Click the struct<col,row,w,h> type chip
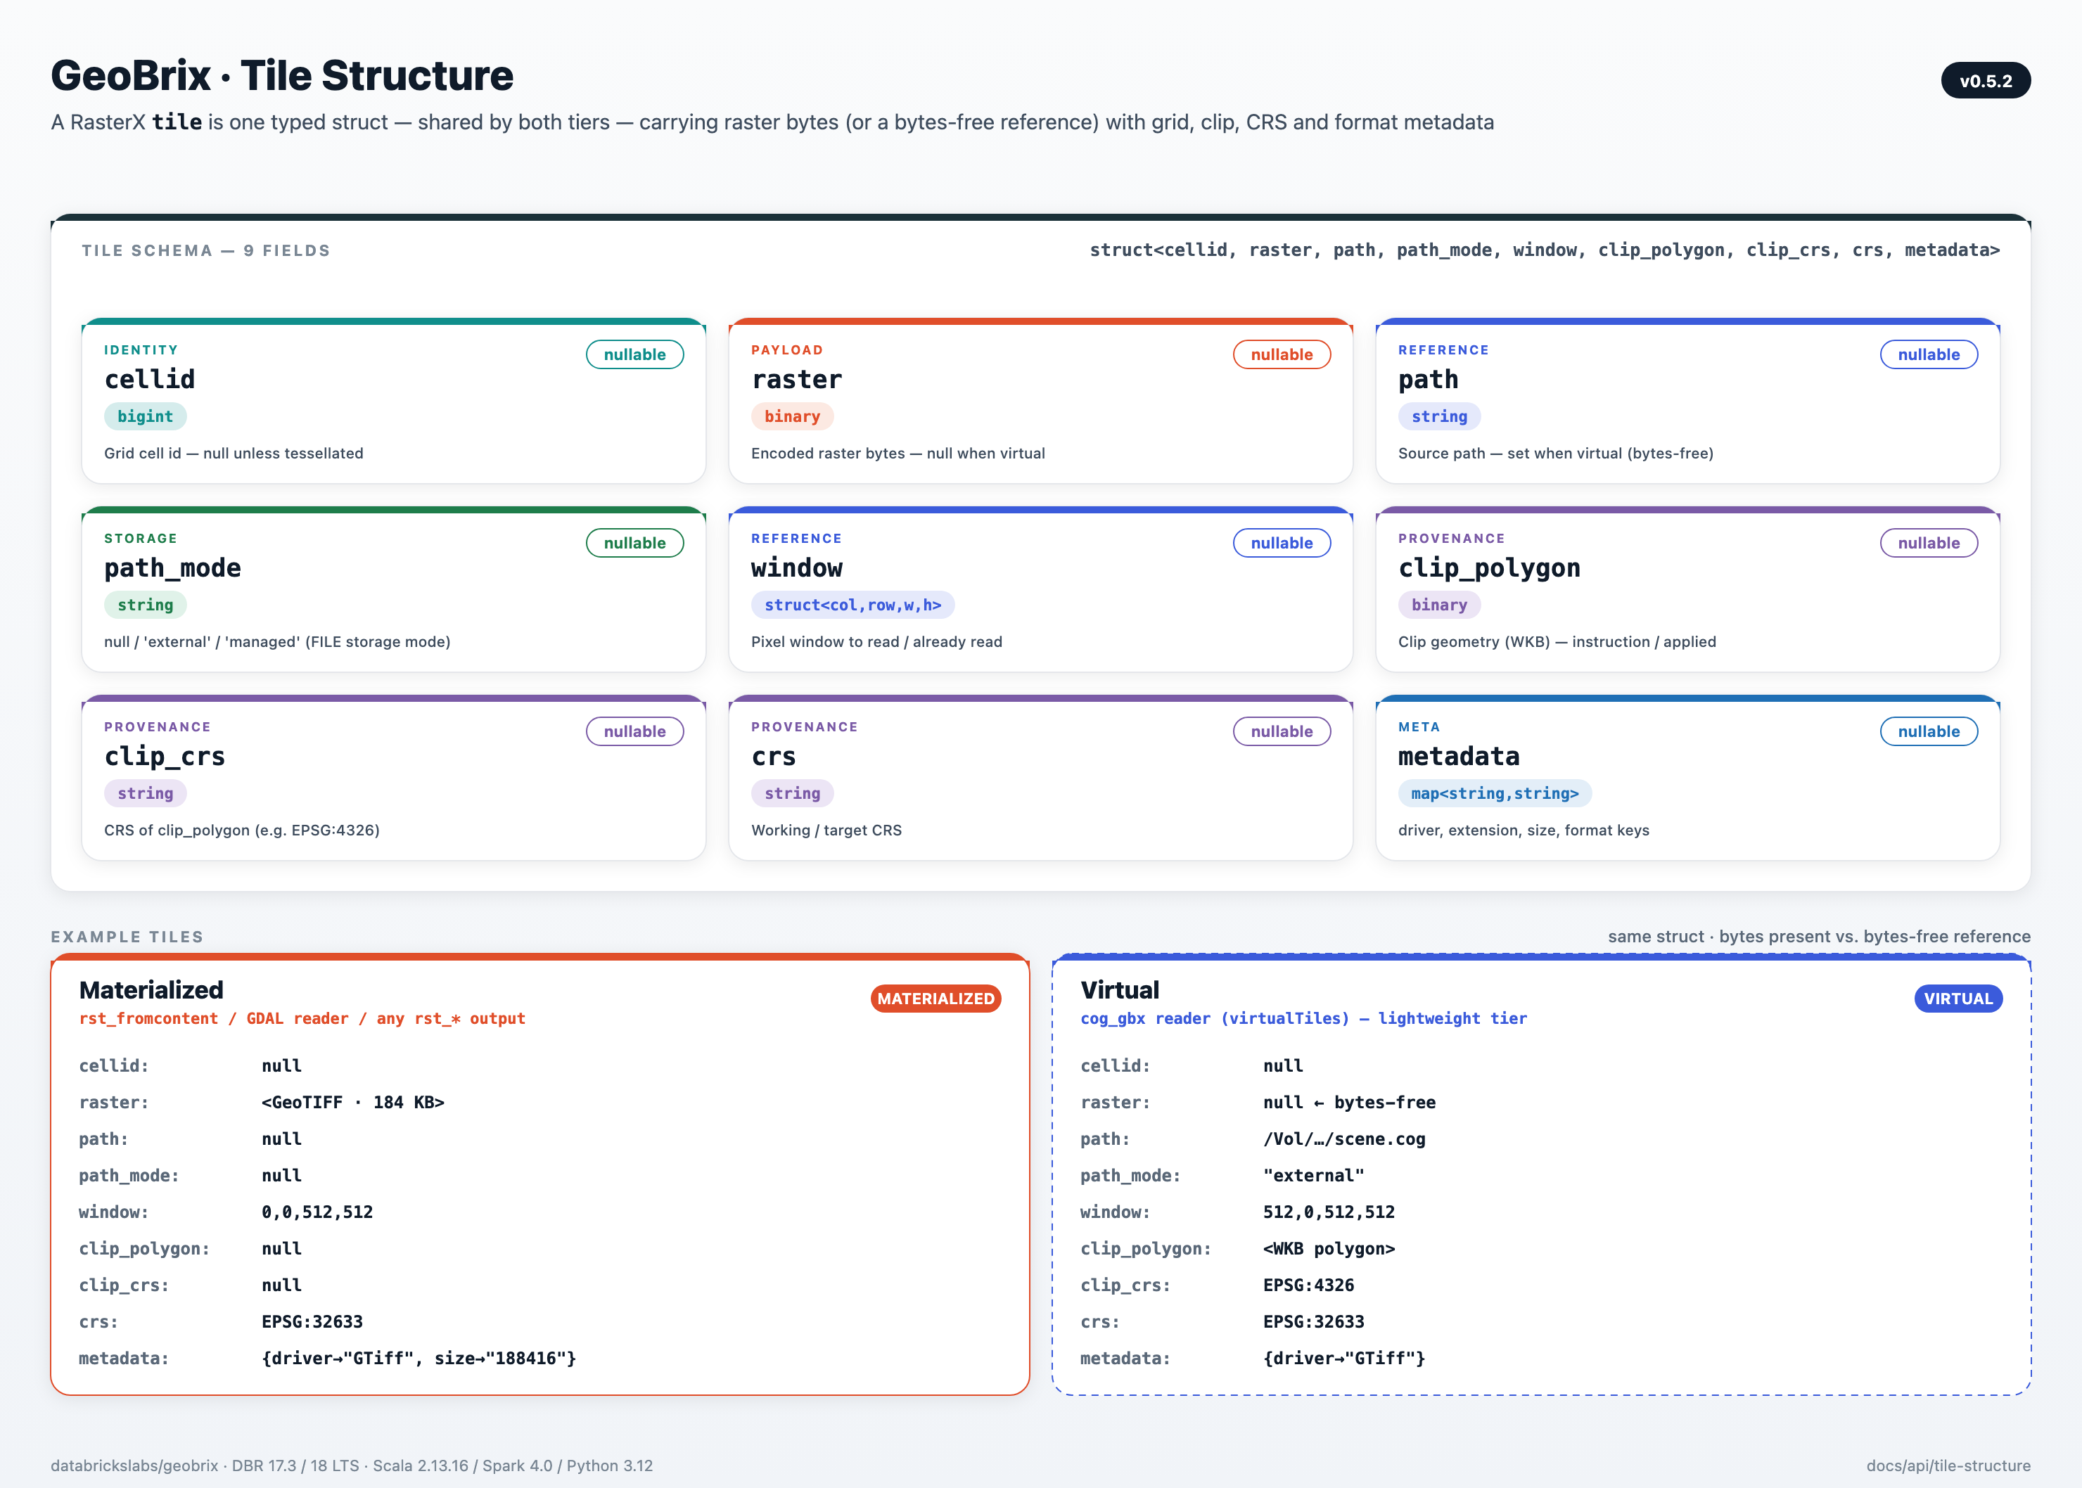 [853, 605]
